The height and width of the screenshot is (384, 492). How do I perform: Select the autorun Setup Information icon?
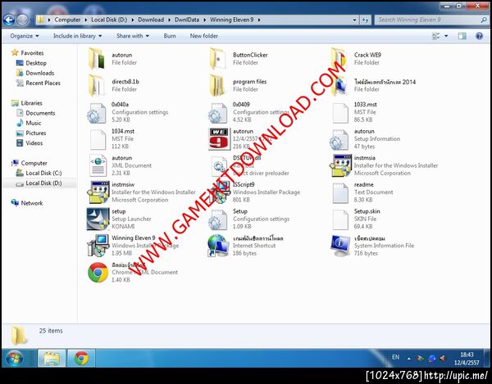[339, 139]
